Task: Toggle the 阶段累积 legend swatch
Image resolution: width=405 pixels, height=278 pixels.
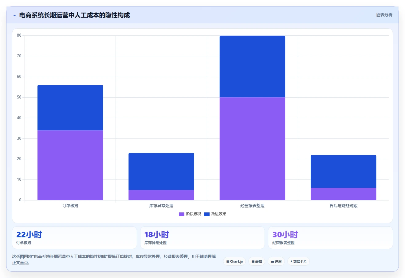Action: 182,214
